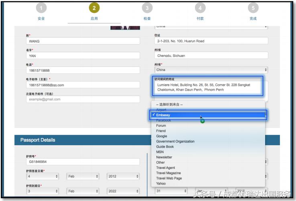Image resolution: width=296 pixels, height=201 pixels.
Task: Choose Travel Web Page option
Action: (x=208, y=178)
